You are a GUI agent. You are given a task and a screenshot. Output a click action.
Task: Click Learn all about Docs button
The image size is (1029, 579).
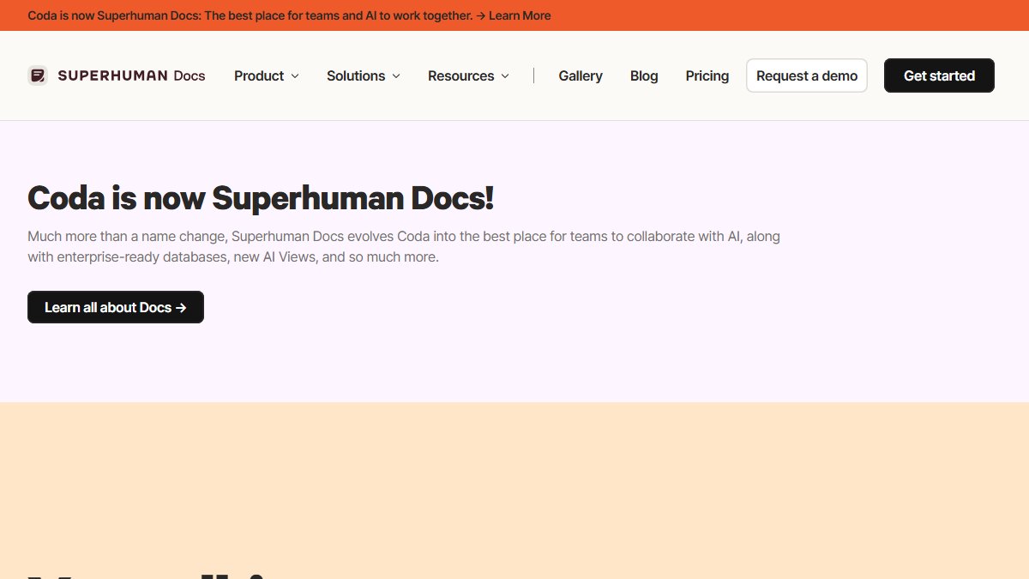click(116, 307)
